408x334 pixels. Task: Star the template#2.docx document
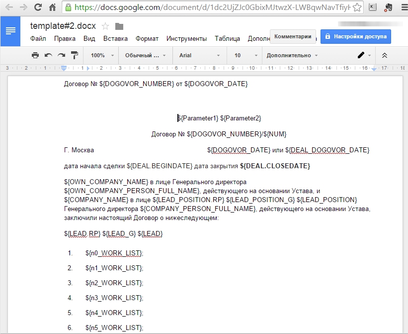click(105, 26)
